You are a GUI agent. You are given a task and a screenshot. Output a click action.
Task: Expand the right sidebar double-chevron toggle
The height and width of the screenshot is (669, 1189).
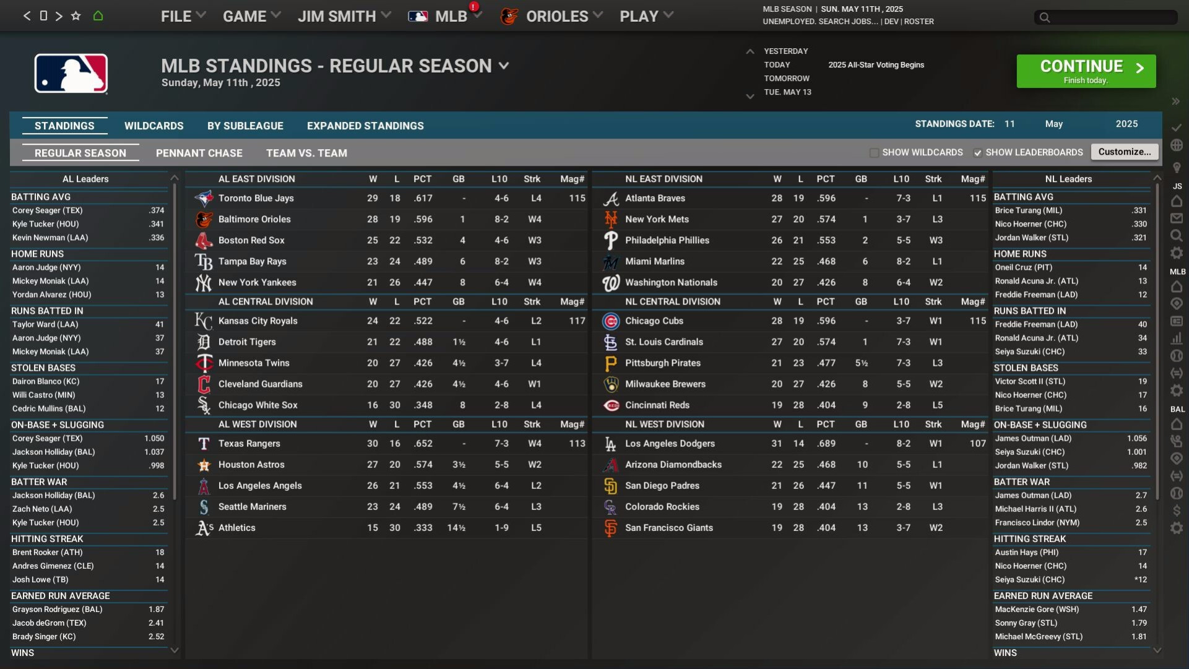pos(1175,101)
